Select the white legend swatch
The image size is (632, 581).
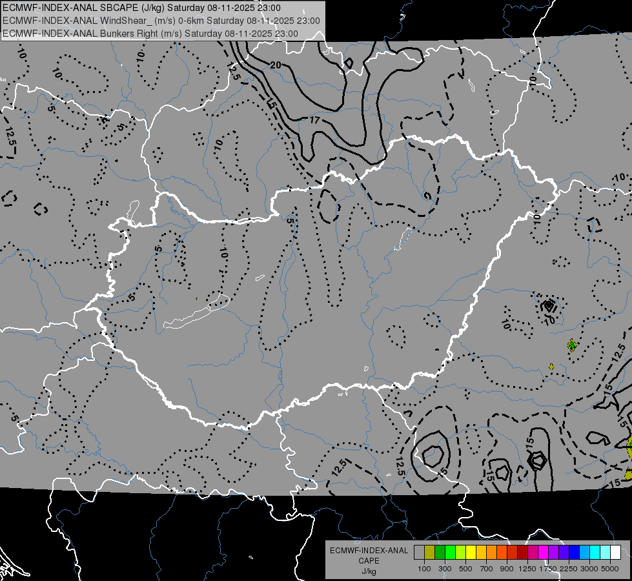pyautogui.click(x=617, y=552)
